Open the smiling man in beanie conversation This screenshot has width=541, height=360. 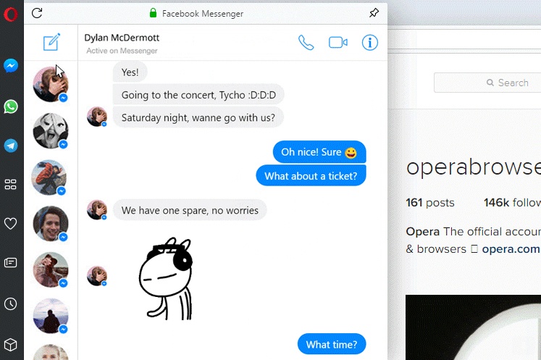click(51, 224)
